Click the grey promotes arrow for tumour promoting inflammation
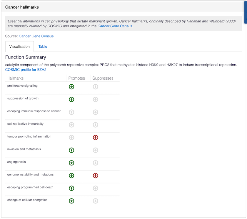Image resolution: width=247 pixels, height=219 pixels. coord(71,138)
